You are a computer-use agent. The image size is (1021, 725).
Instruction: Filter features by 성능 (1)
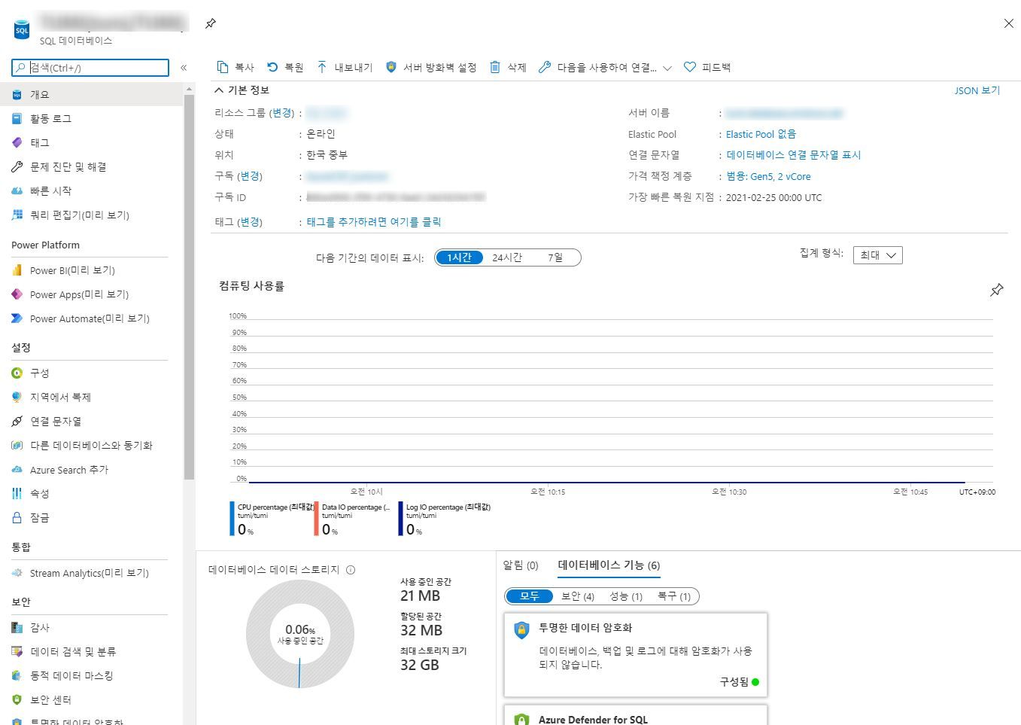click(x=626, y=596)
